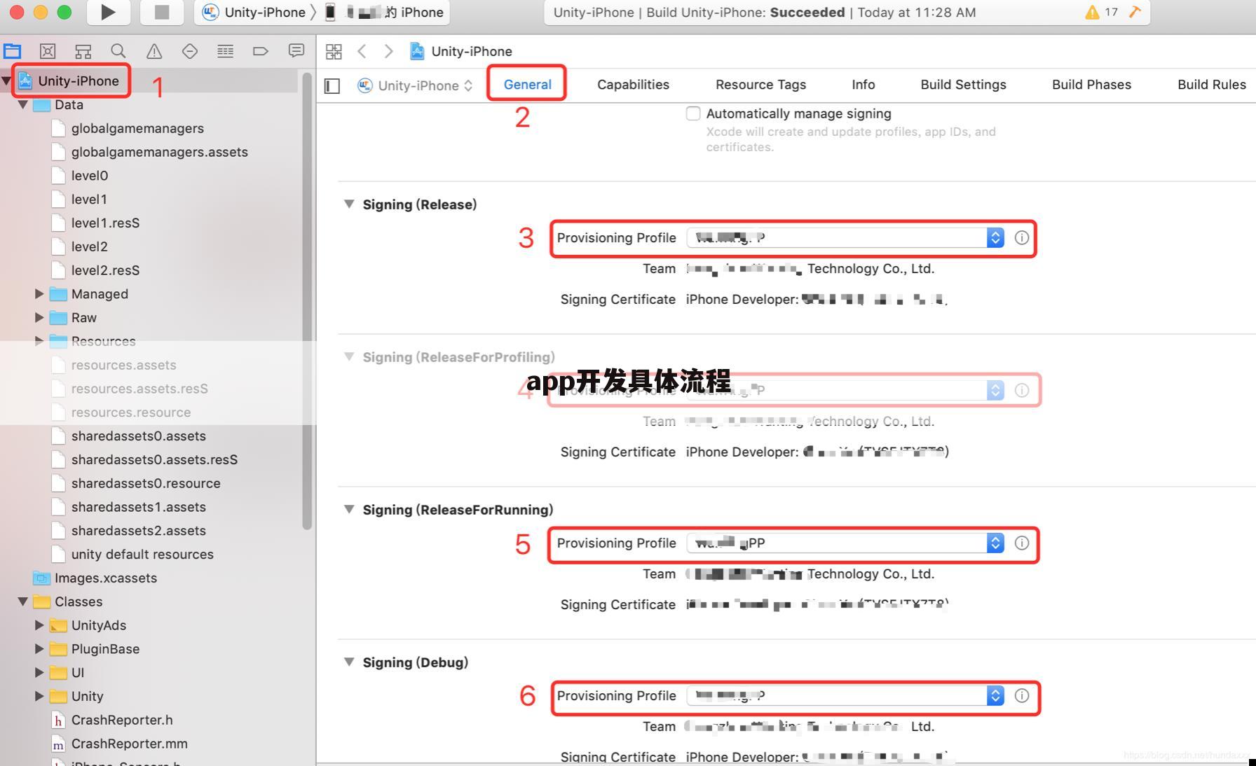
Task: Enable Automatically manage signing
Action: tap(693, 113)
